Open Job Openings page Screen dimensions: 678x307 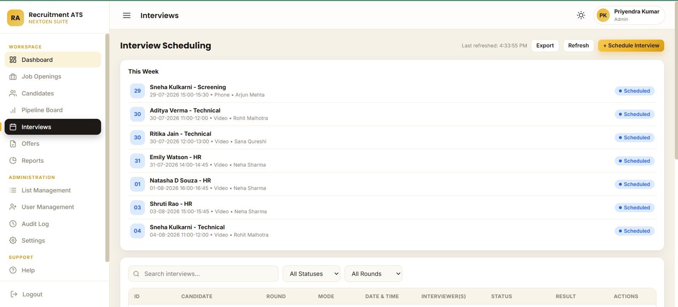[53, 77]
